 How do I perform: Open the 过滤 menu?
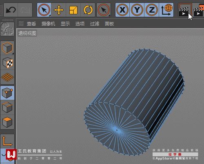[x=95, y=24]
